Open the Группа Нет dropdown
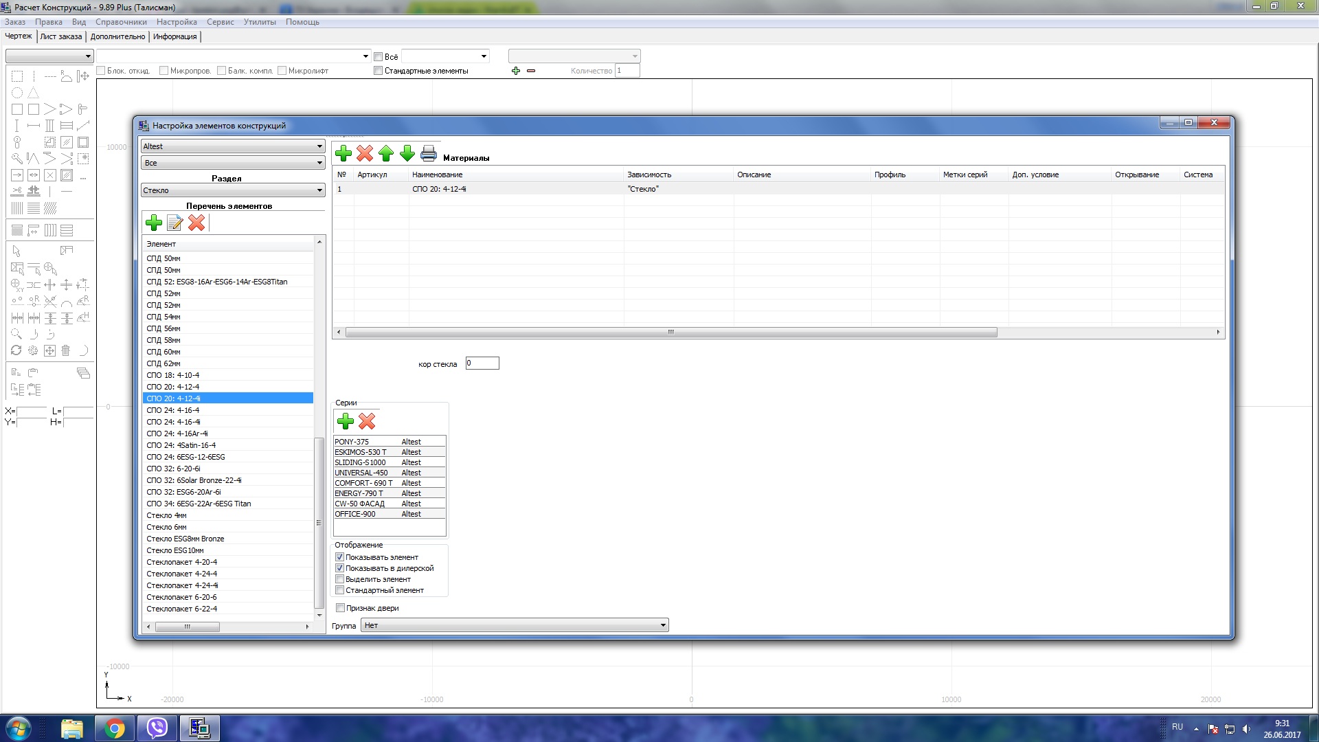Image resolution: width=1319 pixels, height=742 pixels. [x=515, y=625]
